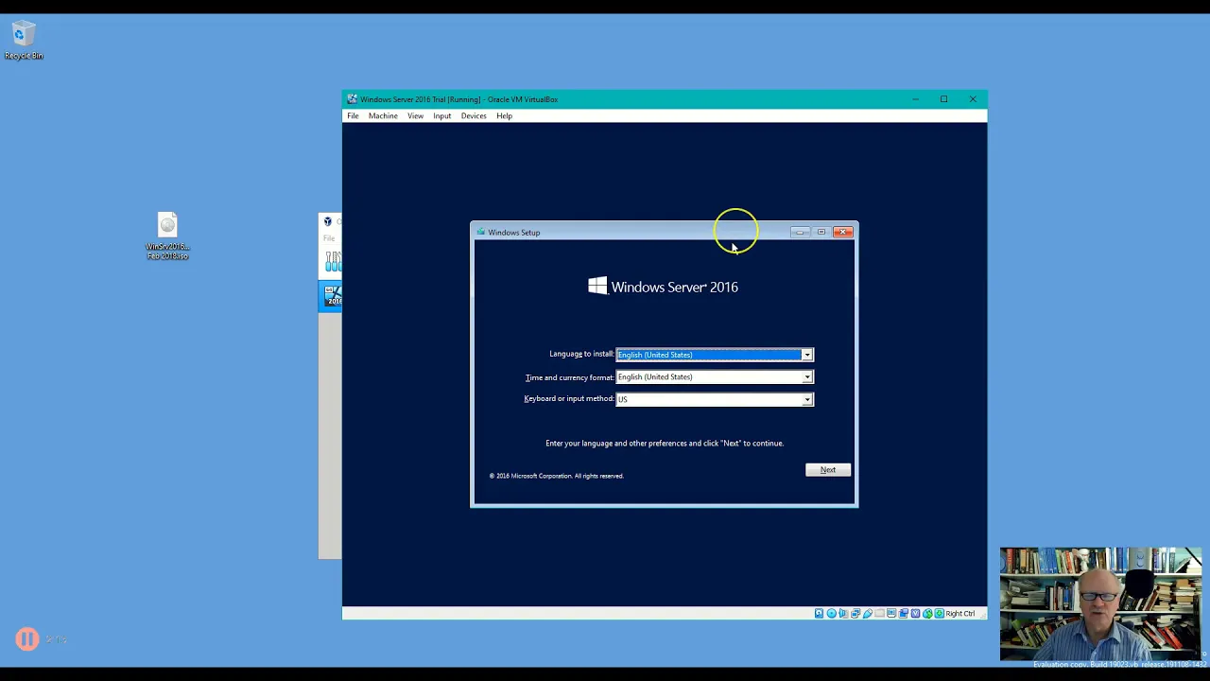This screenshot has width=1210, height=681.
Task: Open the display indicator in status bar
Action: click(891, 614)
